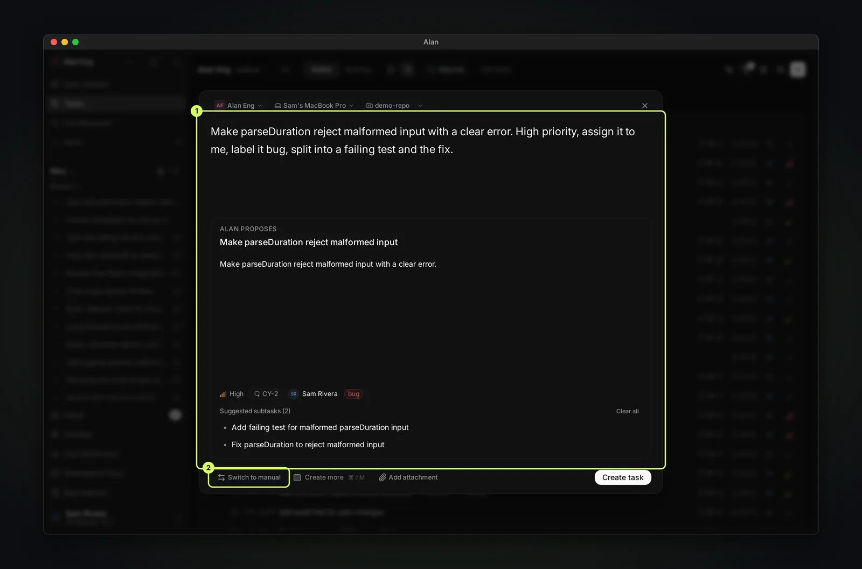Click the description "Make parseDuration reject malformed input with a clear error."
The image size is (862, 569).
(328, 264)
